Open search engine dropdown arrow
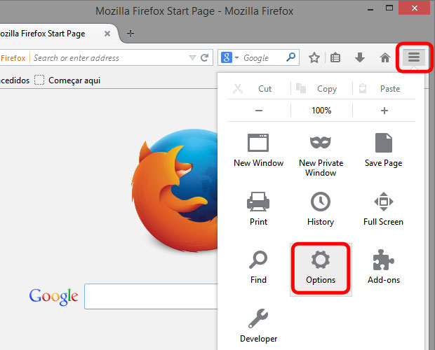 click(236, 57)
